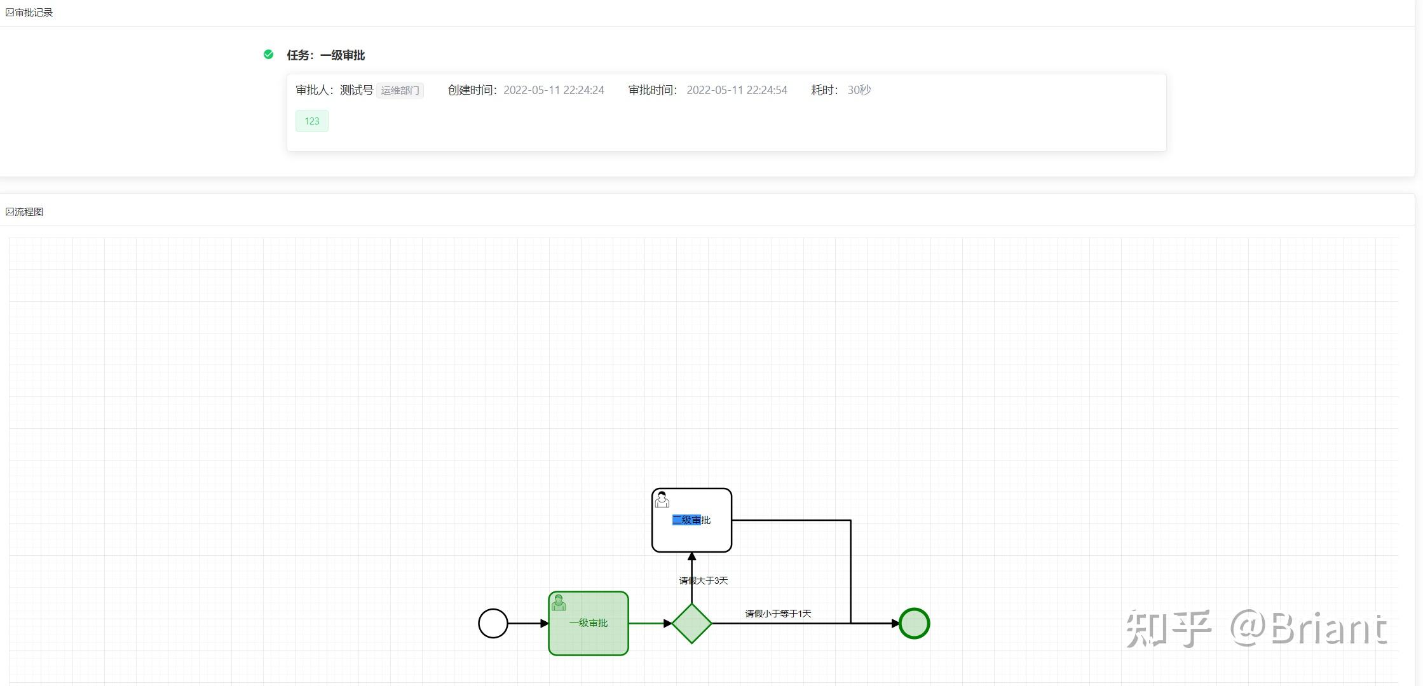
Task: Click the 审批记录 section title
Action: tap(34, 13)
